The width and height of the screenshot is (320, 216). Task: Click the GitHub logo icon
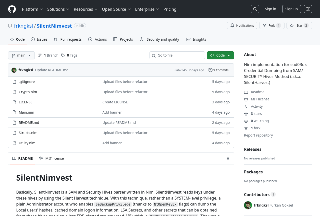[12, 9]
